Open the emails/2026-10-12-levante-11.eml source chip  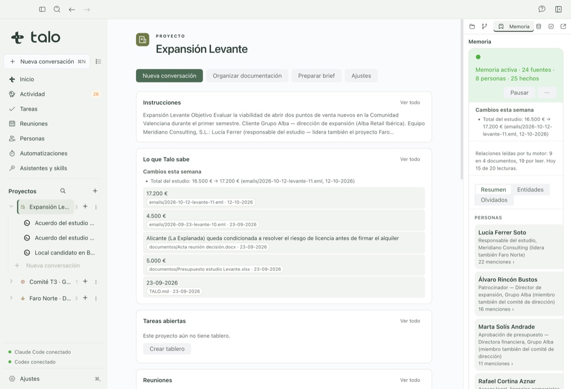click(x=201, y=202)
